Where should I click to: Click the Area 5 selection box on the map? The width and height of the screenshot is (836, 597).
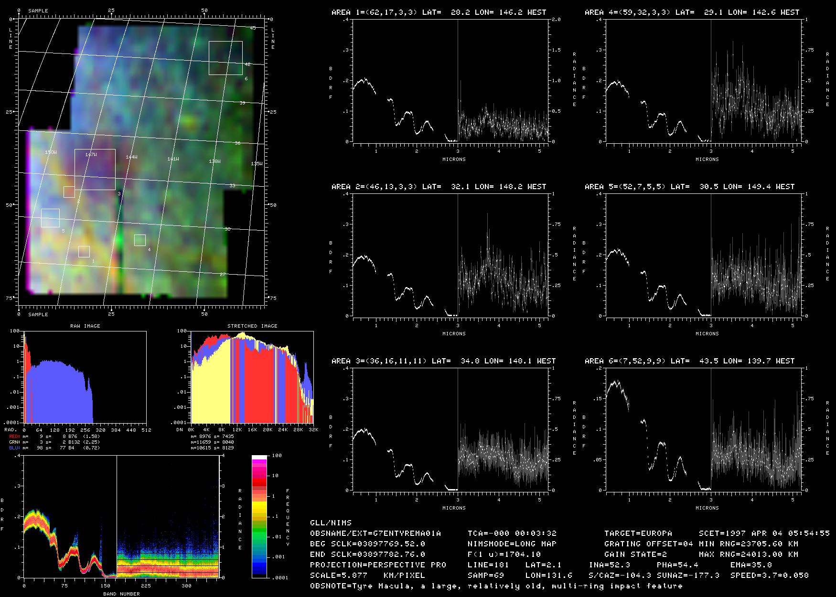(x=50, y=218)
